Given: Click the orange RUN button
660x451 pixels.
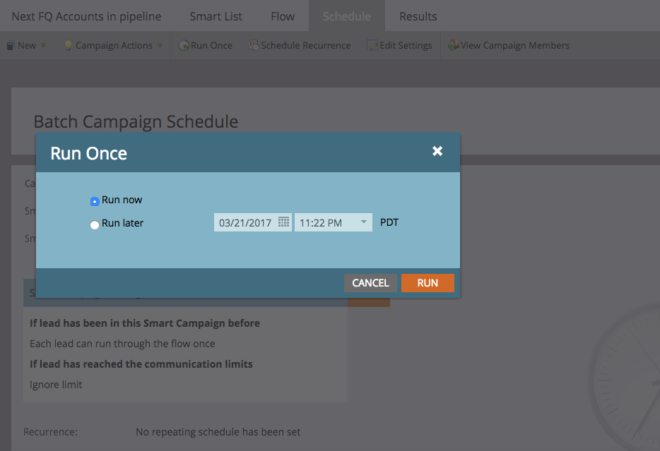Looking at the screenshot, I should 428,283.
